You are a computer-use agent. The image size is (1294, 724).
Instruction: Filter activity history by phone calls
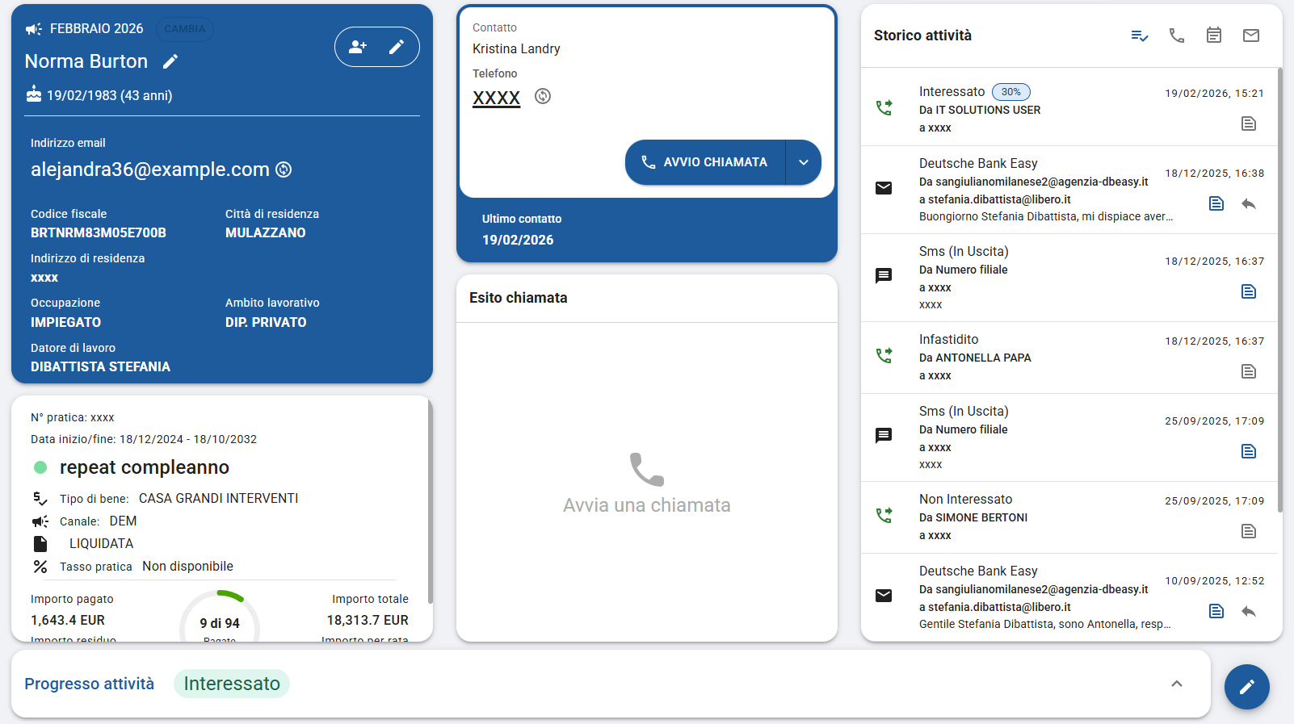tap(1177, 36)
